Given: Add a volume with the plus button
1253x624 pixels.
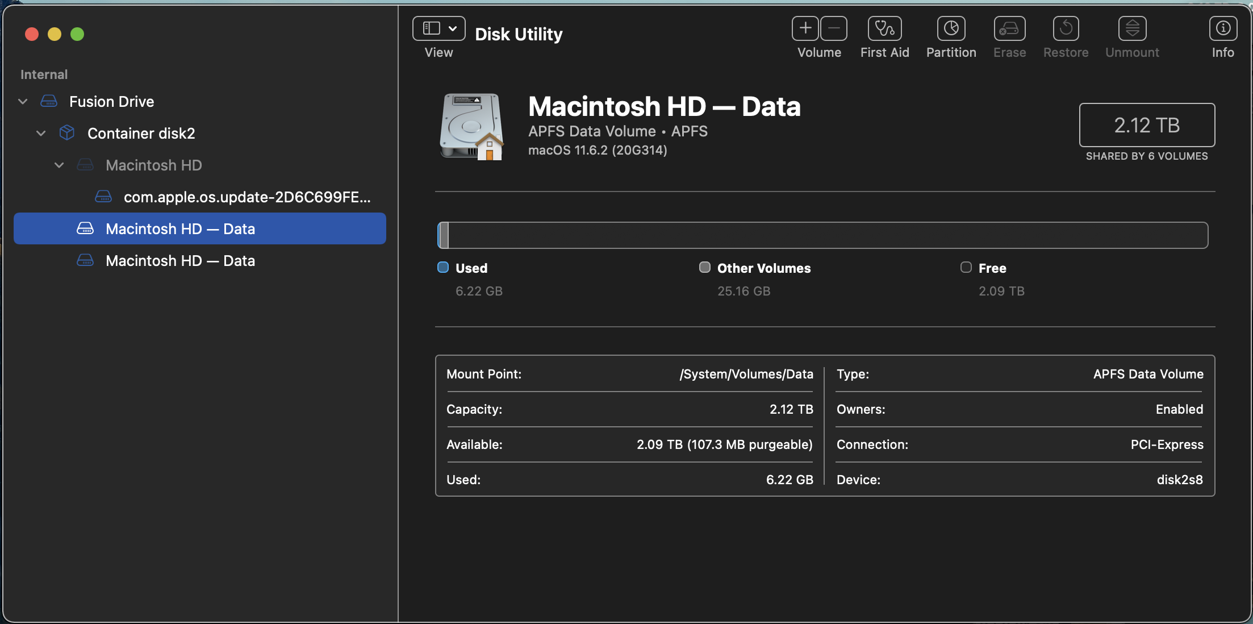Looking at the screenshot, I should point(805,28).
